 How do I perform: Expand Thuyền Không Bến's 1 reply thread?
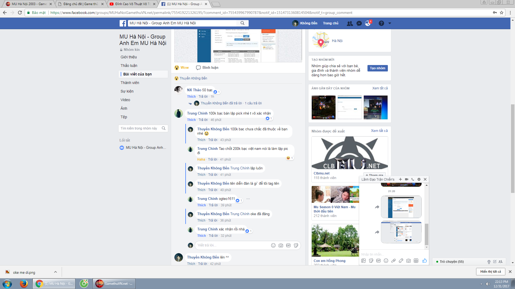point(231,103)
